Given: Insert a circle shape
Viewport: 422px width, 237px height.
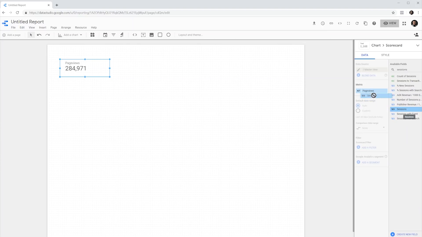Looking at the screenshot, I should (169, 35).
